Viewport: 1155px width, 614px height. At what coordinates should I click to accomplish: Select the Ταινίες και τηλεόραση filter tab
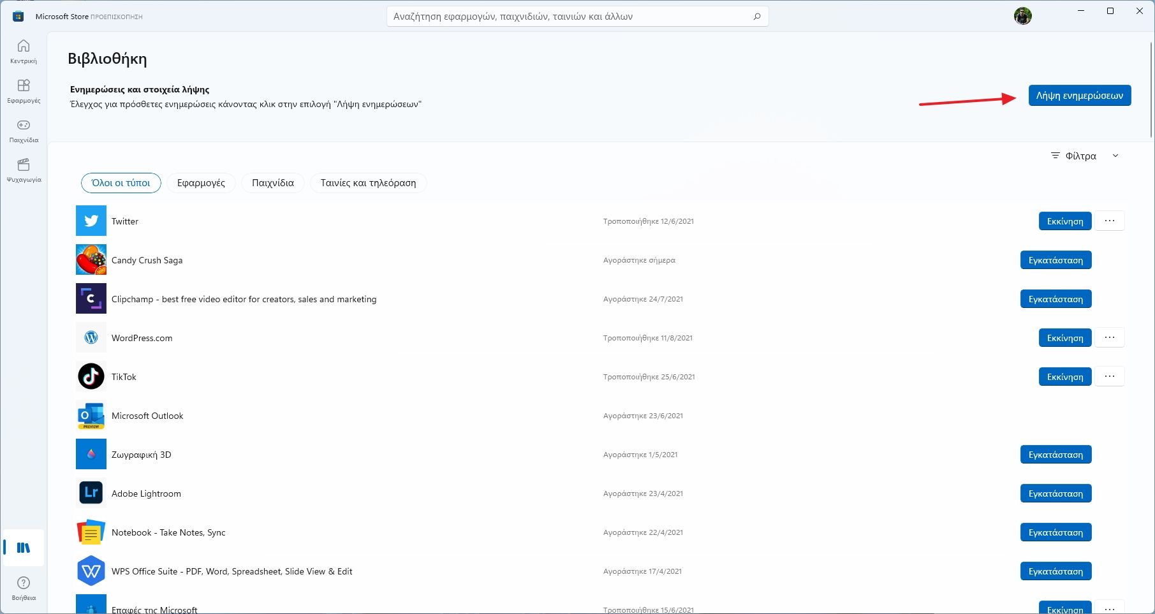tap(368, 183)
